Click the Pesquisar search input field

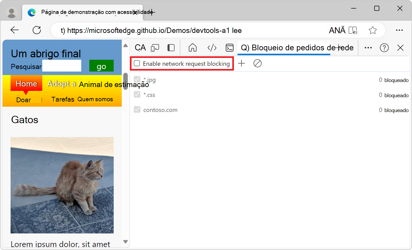click(x=62, y=66)
